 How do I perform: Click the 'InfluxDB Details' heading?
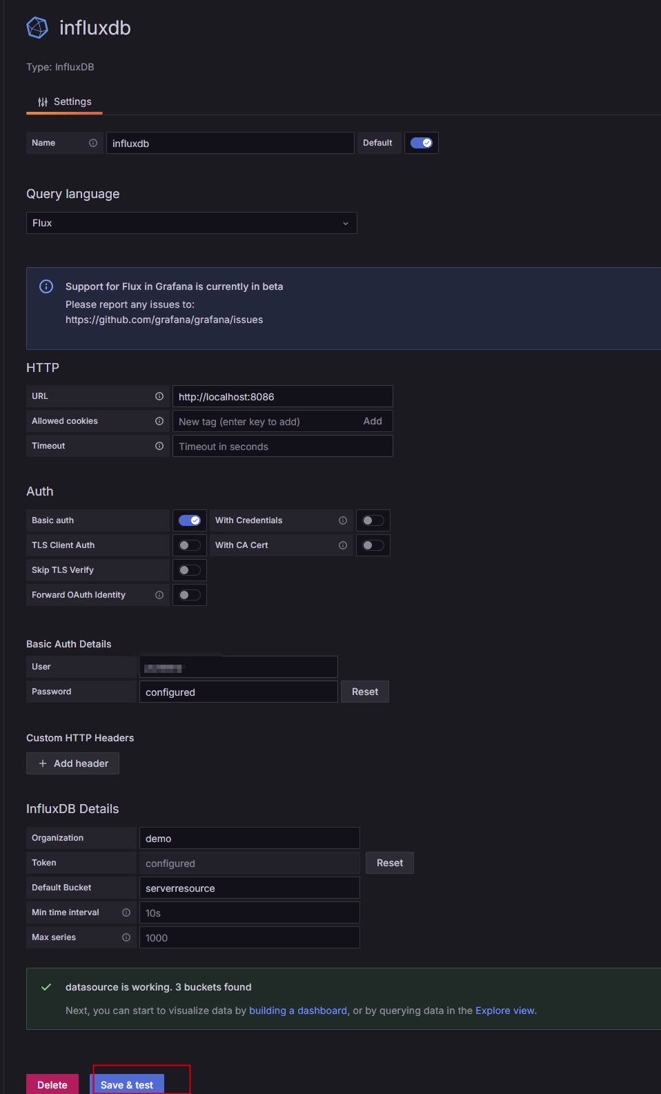[72, 809]
